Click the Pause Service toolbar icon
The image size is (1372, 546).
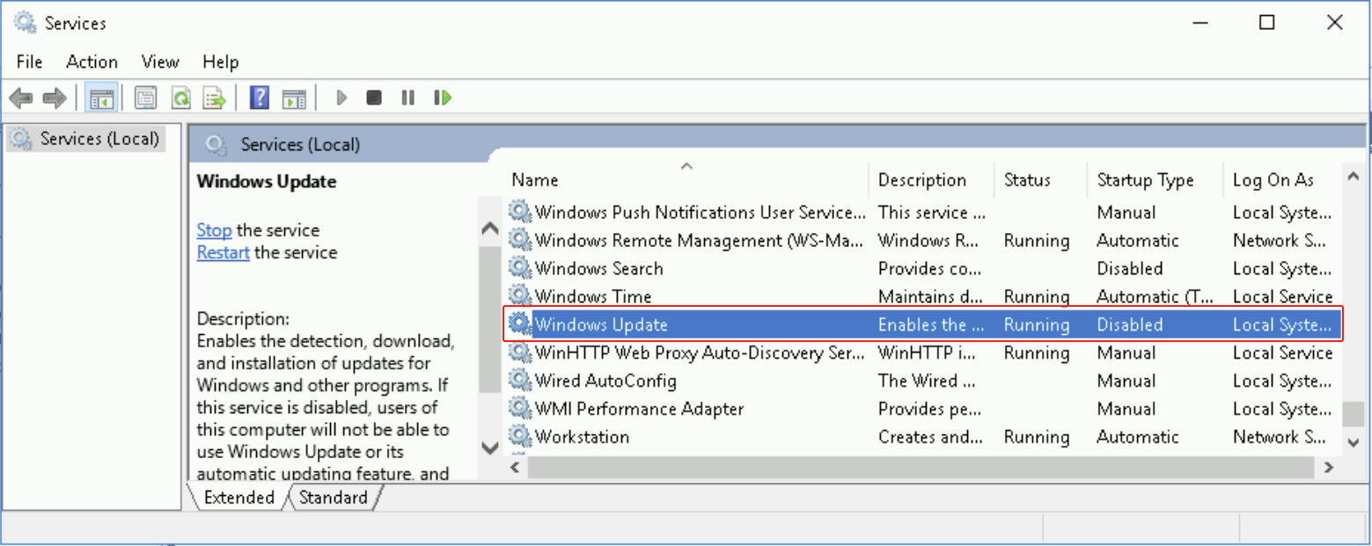click(407, 98)
